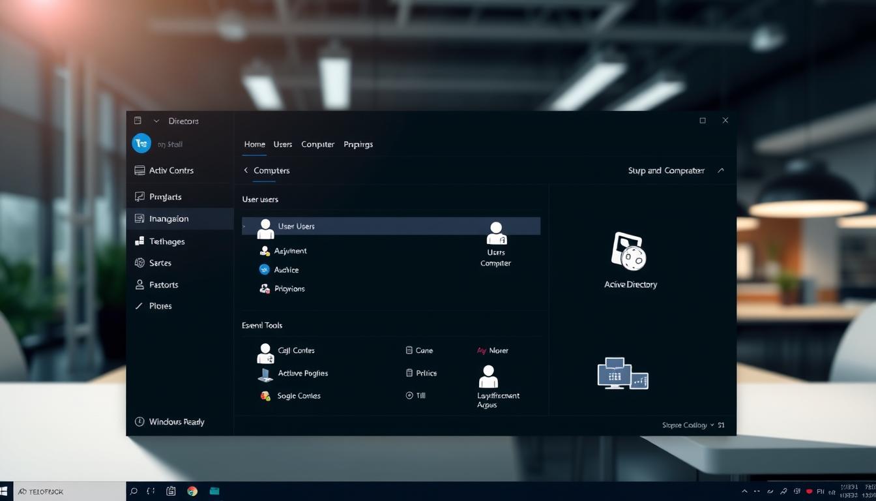Switch to the Computer tab
876x501 pixels.
[317, 144]
